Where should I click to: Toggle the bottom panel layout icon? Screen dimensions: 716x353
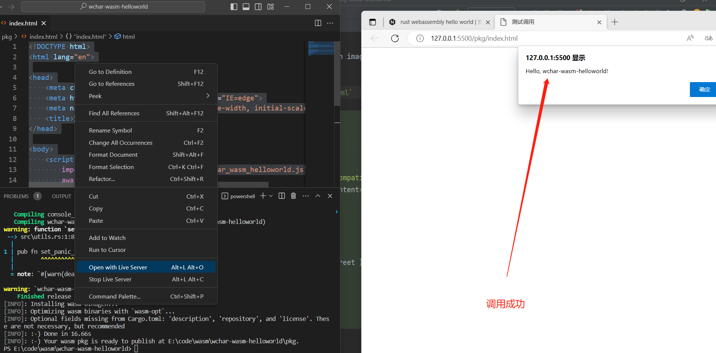pos(246,7)
